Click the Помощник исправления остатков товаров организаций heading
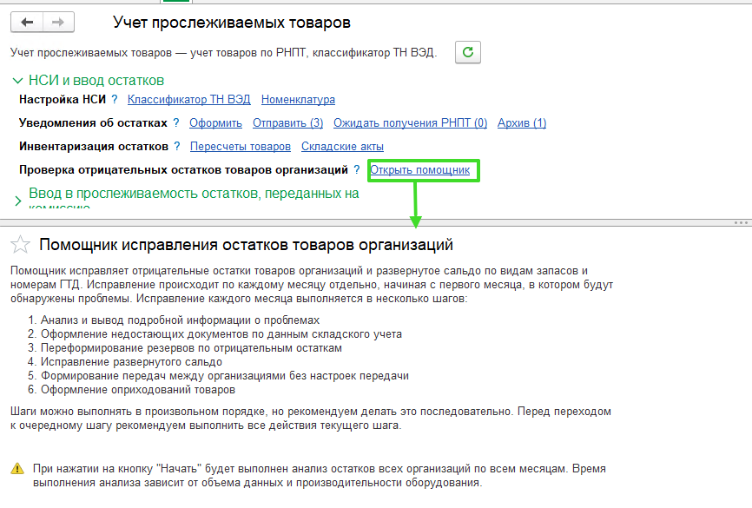 246,245
